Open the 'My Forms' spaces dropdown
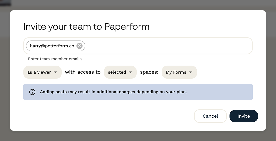Image resolution: width=276 pixels, height=141 pixels. (179, 72)
